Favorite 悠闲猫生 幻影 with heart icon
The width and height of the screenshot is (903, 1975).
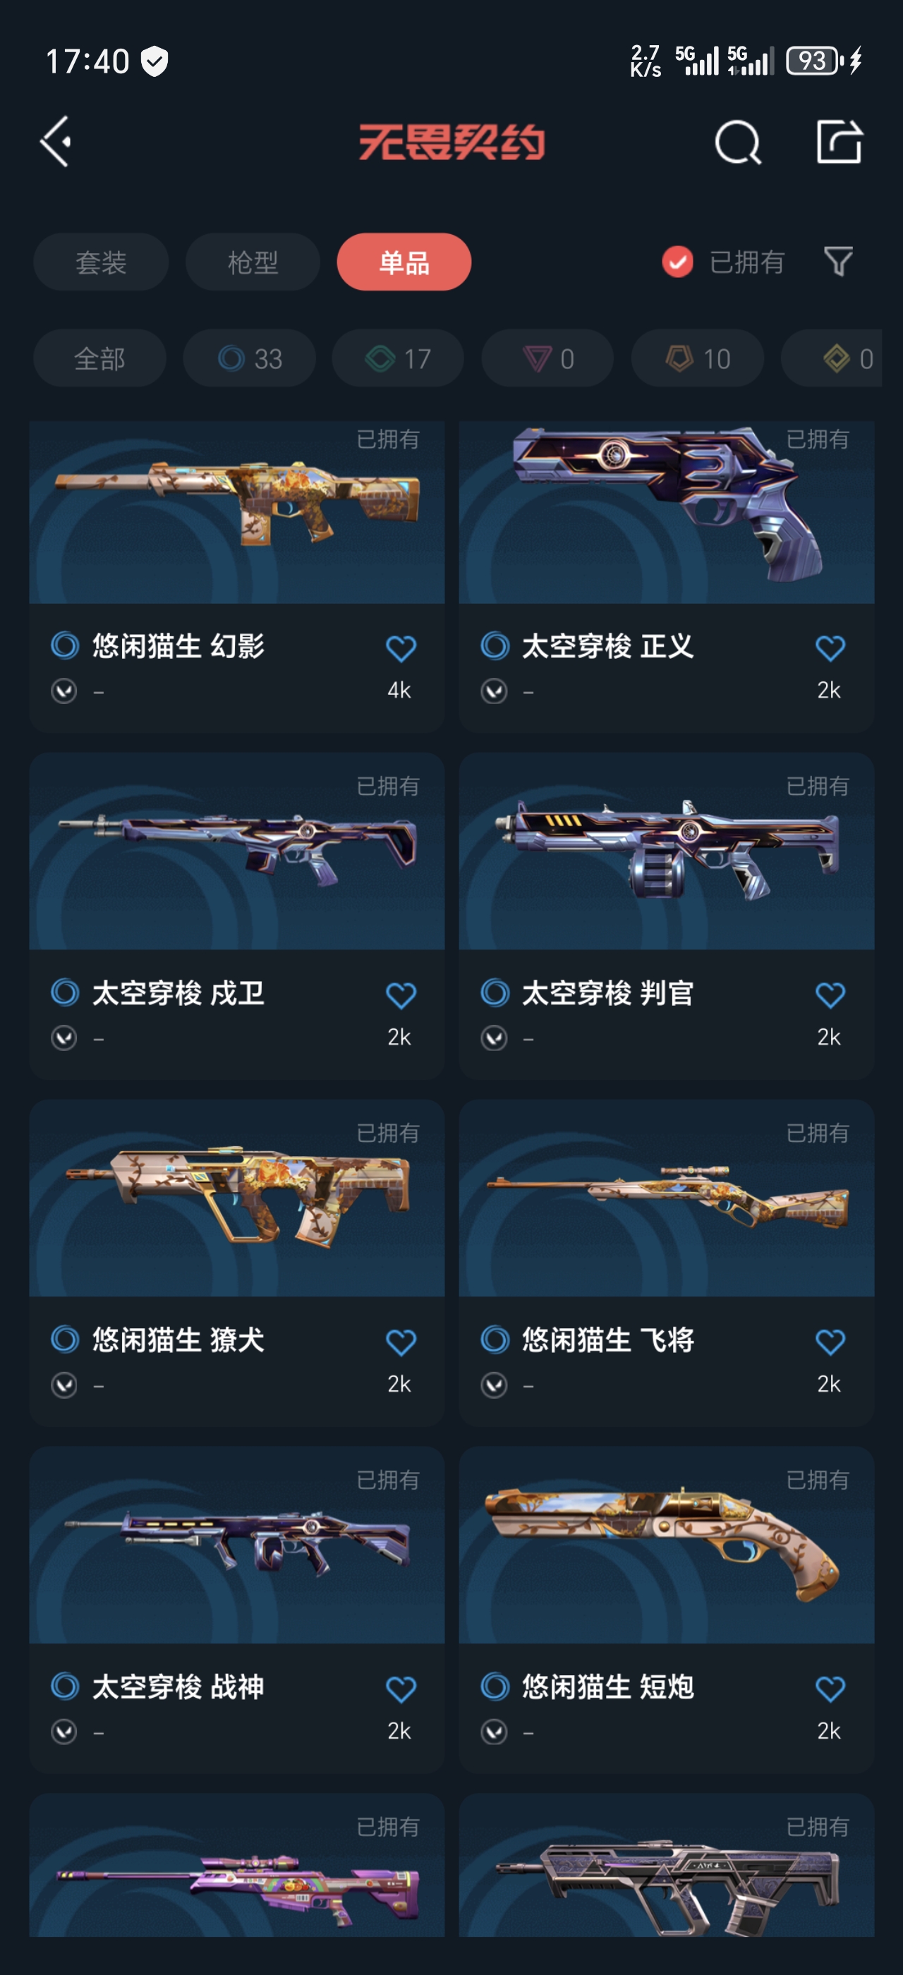[x=400, y=649]
